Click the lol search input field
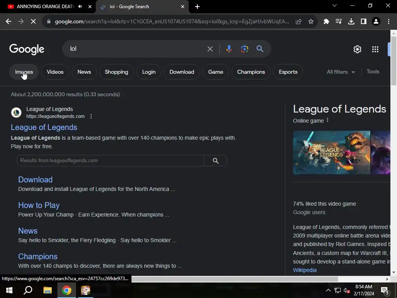The height and width of the screenshot is (298, 397). click(x=137, y=49)
